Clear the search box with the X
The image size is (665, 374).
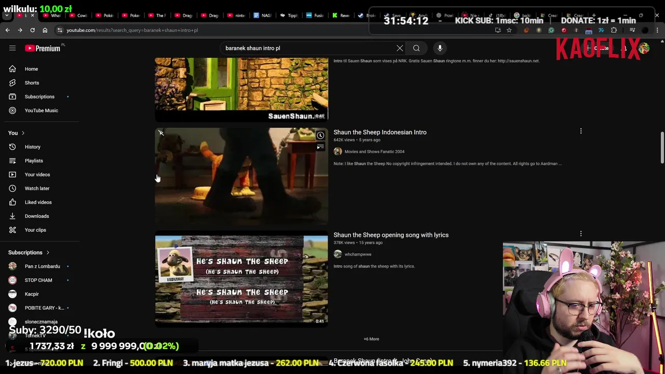[400, 48]
